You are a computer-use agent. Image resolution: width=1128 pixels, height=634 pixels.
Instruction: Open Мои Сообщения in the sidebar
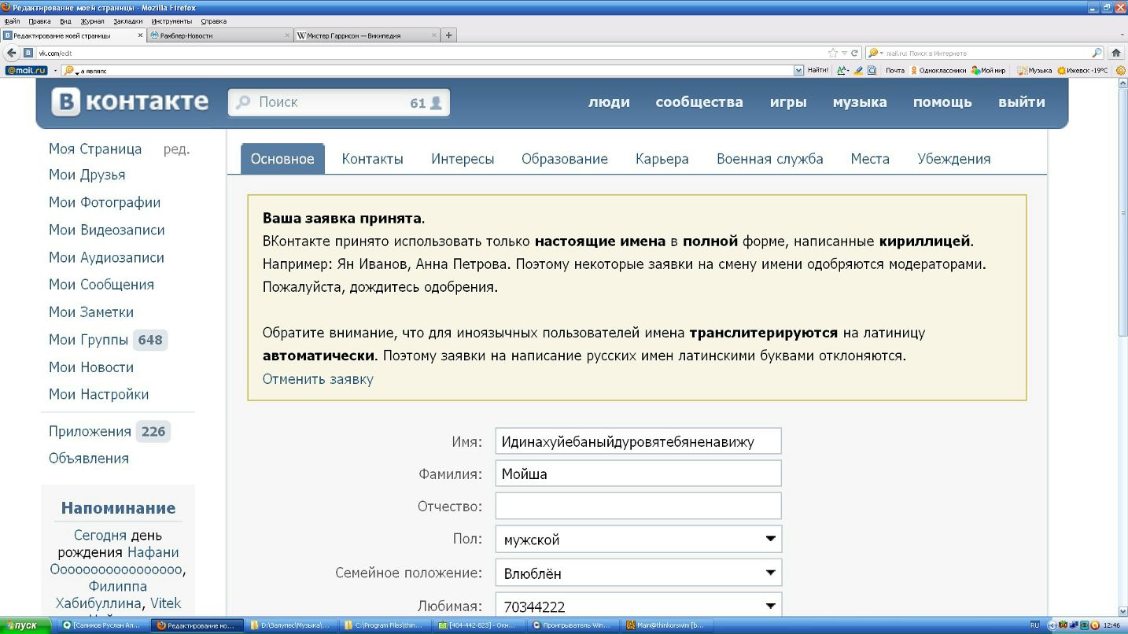point(101,285)
